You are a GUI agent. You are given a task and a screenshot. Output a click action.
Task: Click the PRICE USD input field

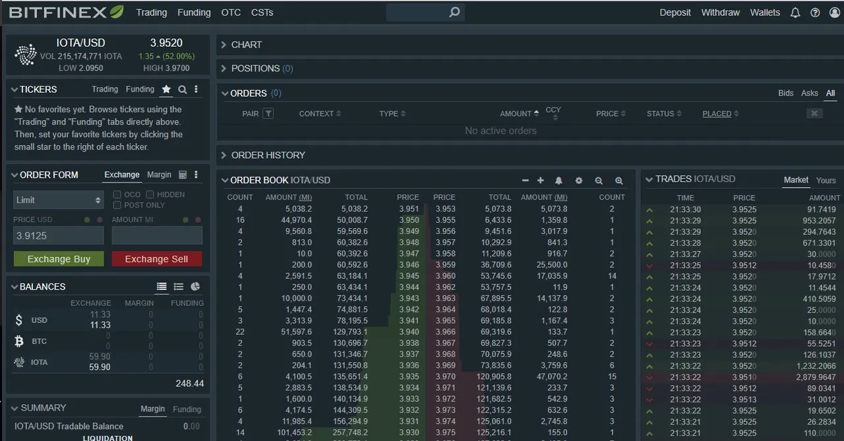point(59,236)
